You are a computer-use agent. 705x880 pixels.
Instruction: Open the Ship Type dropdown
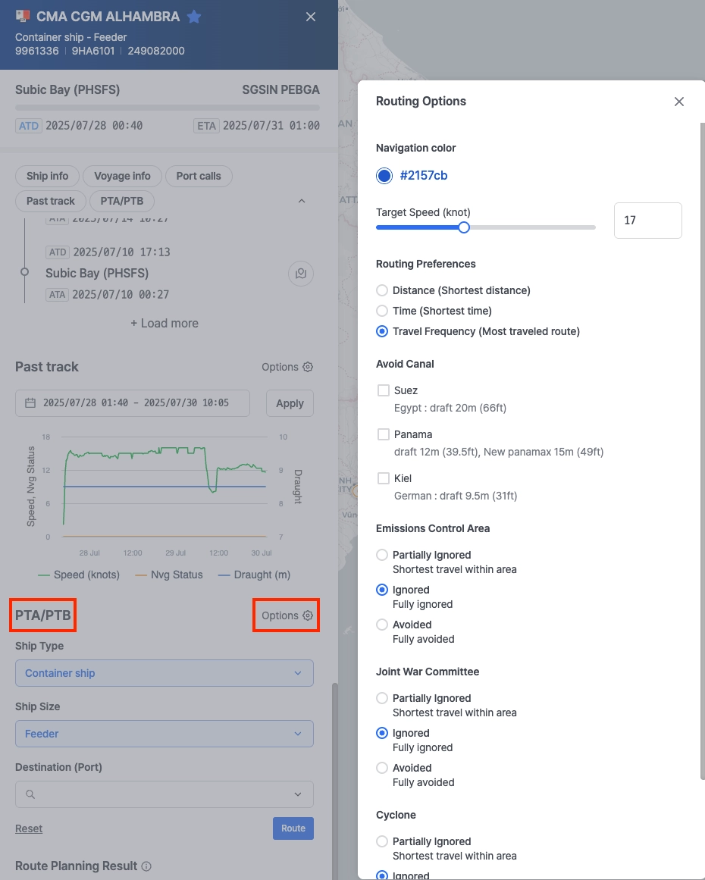[x=164, y=673]
